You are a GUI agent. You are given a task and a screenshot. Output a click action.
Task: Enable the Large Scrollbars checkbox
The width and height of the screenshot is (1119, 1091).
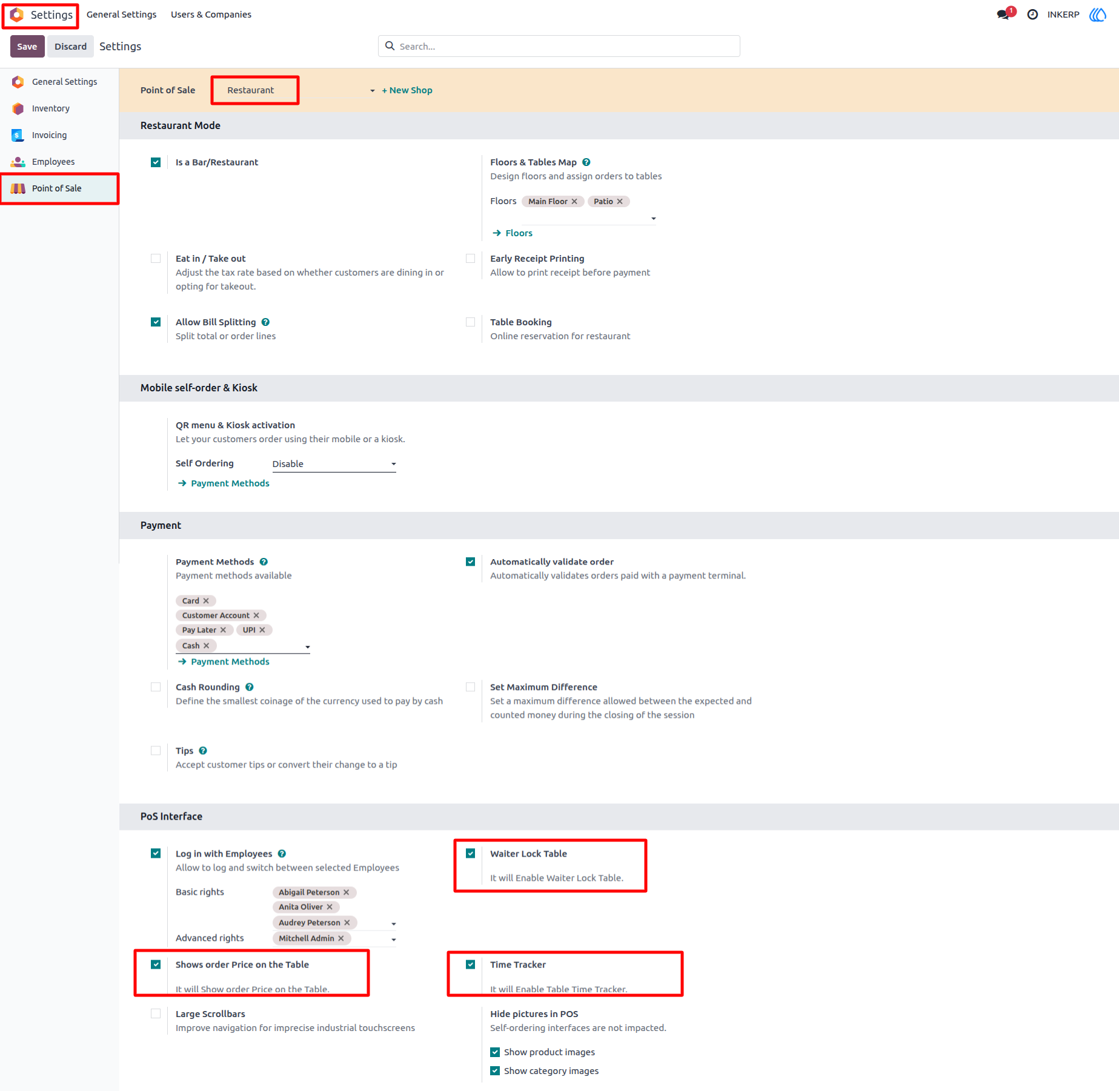point(156,1013)
